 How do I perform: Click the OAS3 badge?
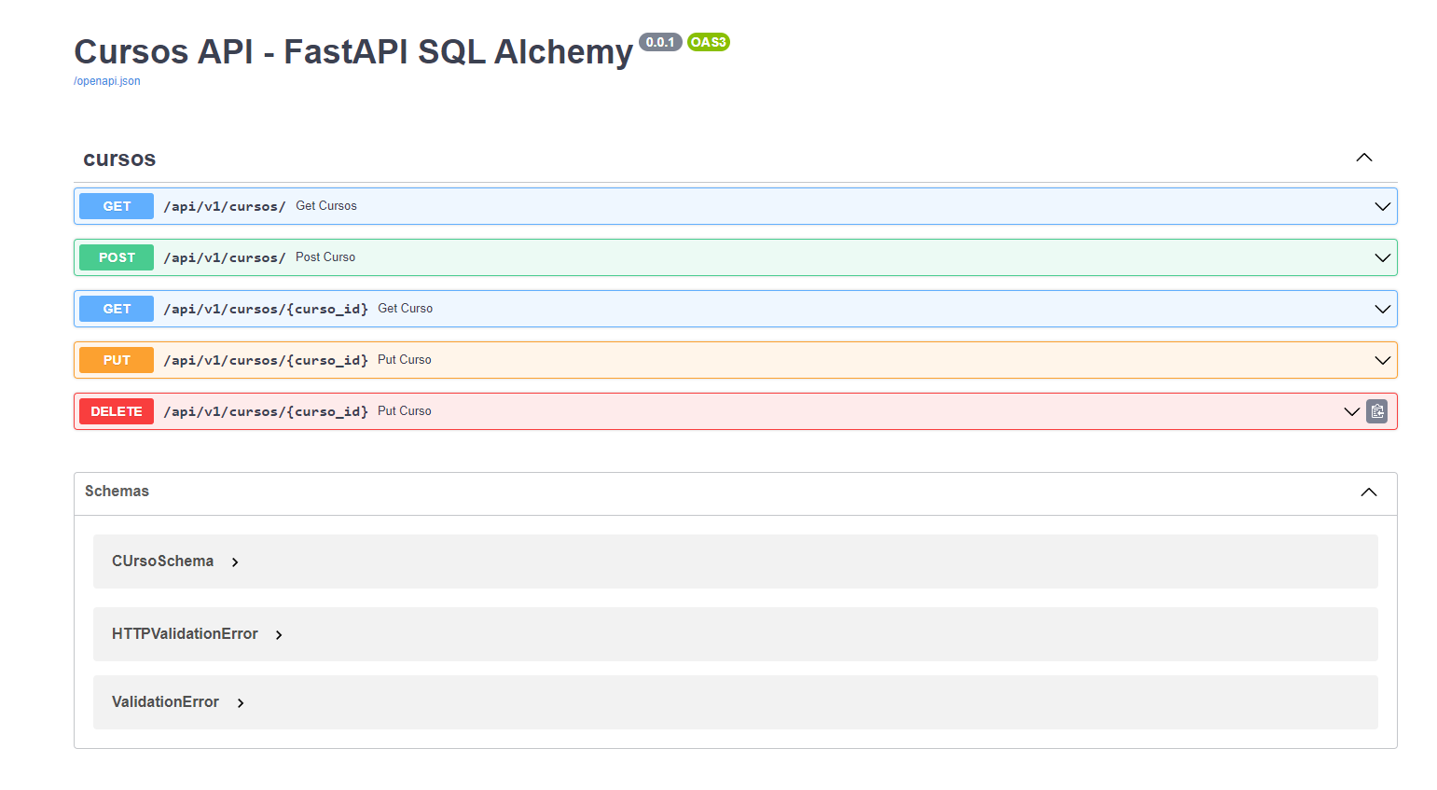[709, 42]
